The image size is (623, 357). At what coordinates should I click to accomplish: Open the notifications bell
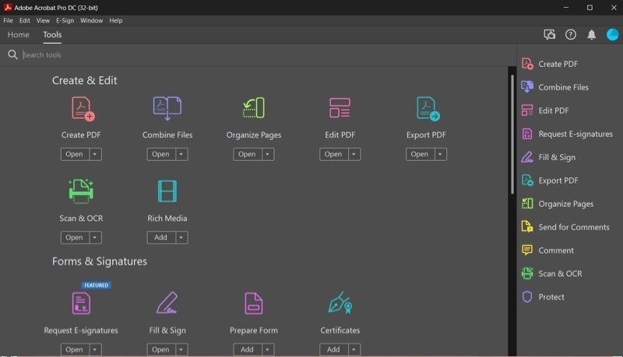click(x=592, y=35)
